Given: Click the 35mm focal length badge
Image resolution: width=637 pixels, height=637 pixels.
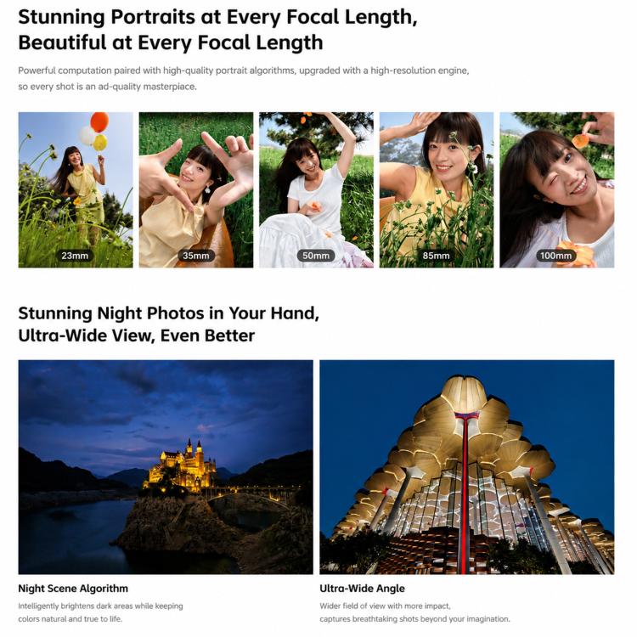Looking at the screenshot, I should point(196,256).
